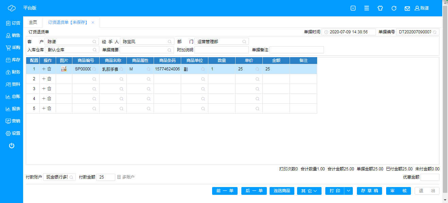Open the 总账 sidebar module
Image resolution: width=448 pixels, height=203 pixels.
click(13, 97)
